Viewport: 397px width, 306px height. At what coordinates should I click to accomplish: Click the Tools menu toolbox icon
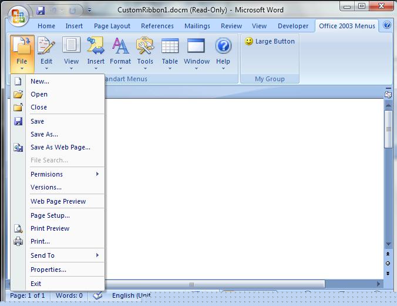pyautogui.click(x=145, y=46)
